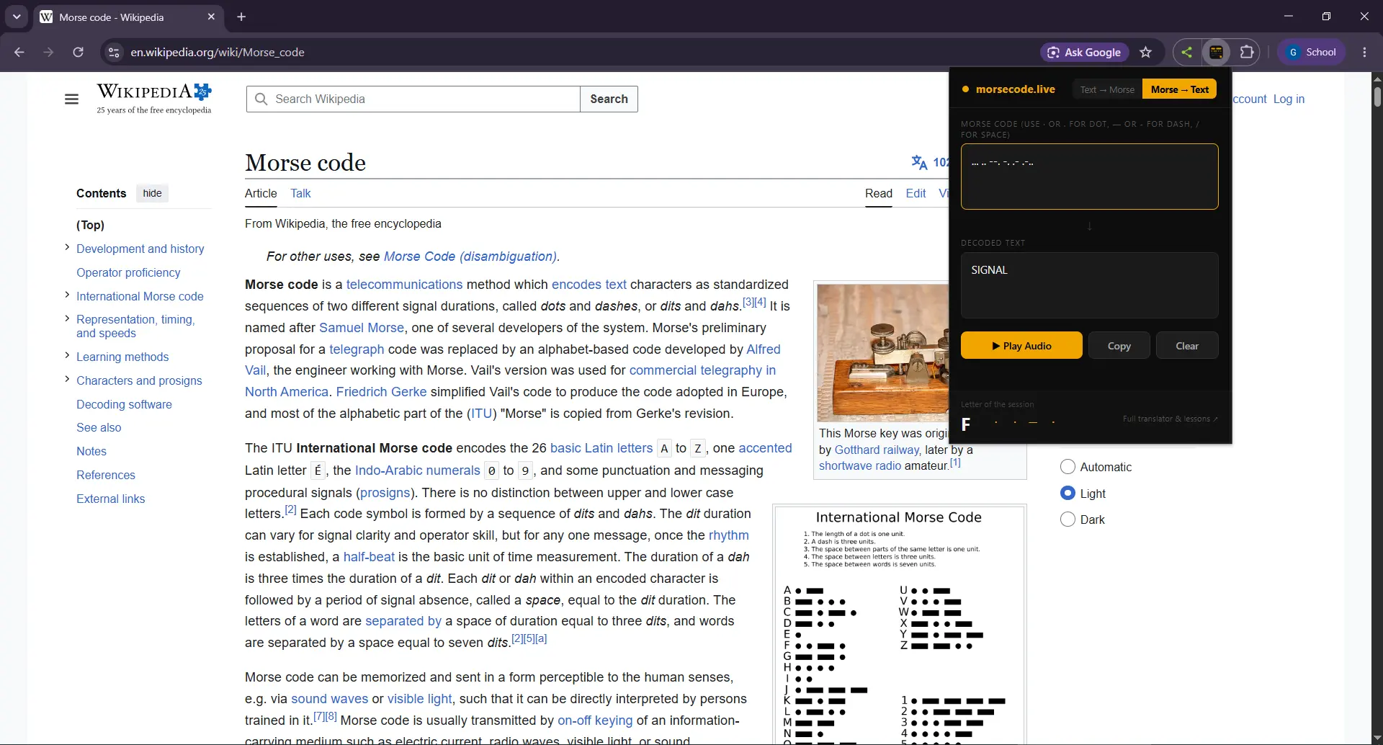Viewport: 1383px width, 745px height.
Task: Open the Samuel Morse link
Action: (x=362, y=328)
